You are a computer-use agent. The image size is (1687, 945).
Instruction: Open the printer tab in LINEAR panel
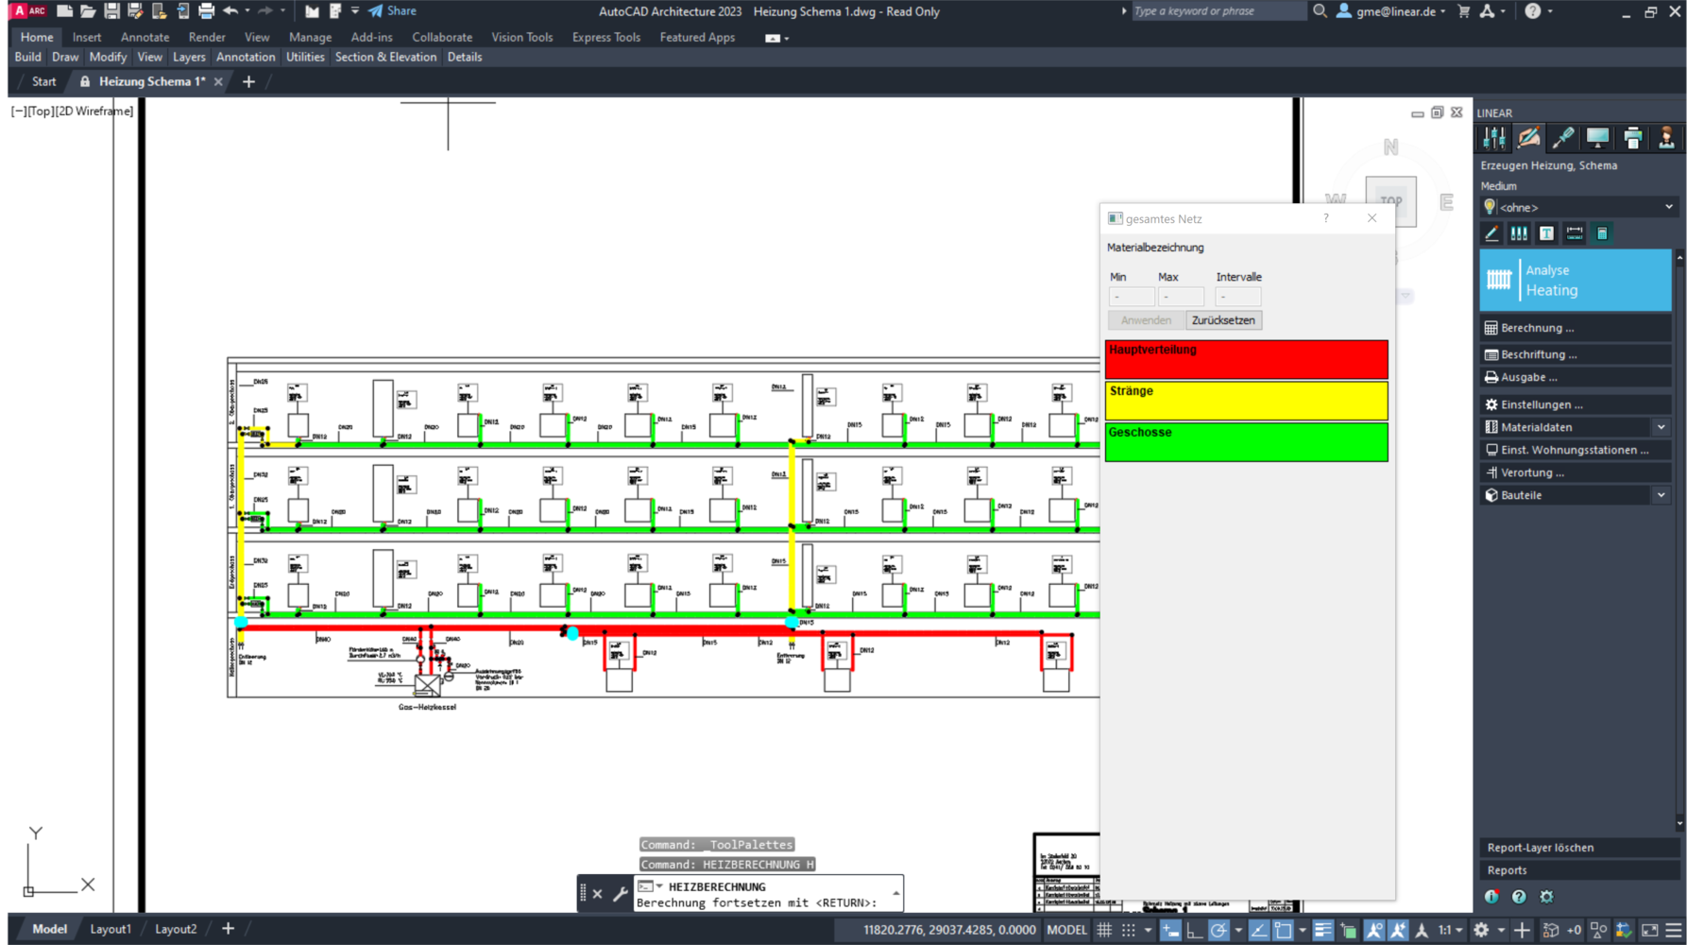[x=1632, y=138]
